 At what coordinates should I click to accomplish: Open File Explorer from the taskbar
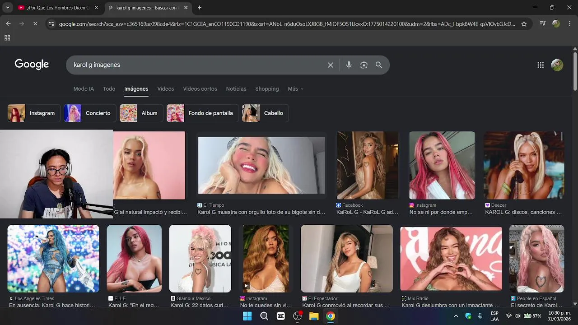point(314,316)
